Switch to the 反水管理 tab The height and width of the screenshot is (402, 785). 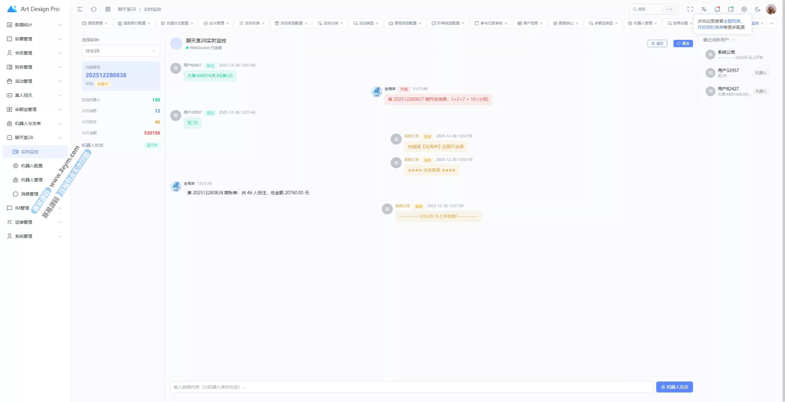[x=216, y=23]
